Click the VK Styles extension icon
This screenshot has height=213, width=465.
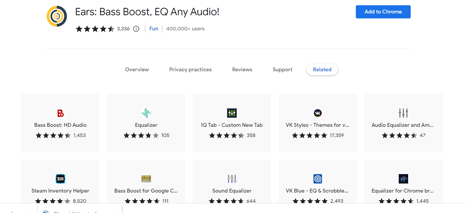click(x=318, y=113)
